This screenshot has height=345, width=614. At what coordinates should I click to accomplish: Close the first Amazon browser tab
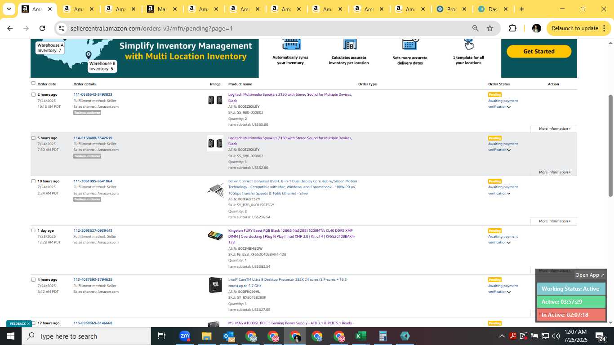(50, 9)
